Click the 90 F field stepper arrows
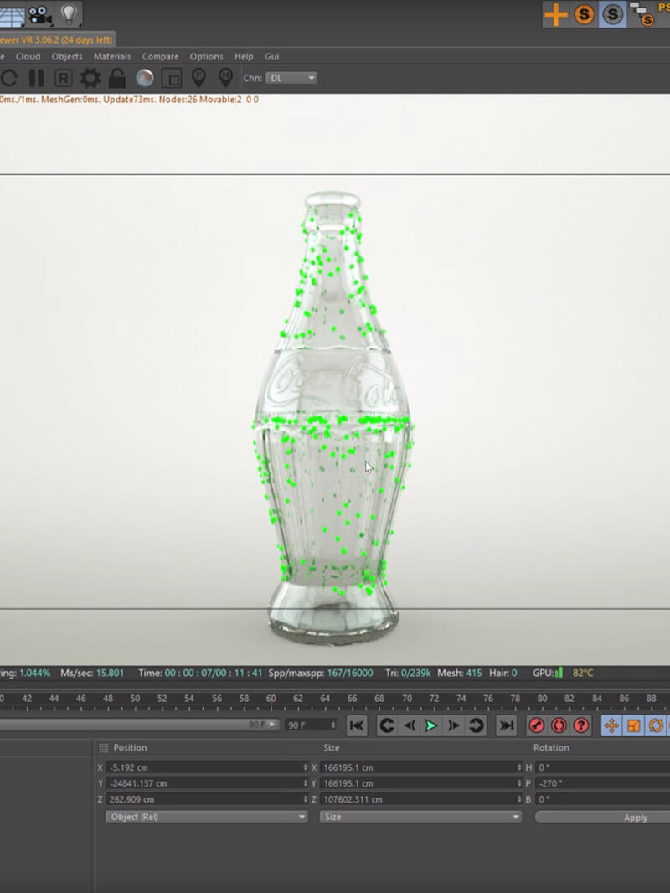The height and width of the screenshot is (893, 670). point(333,725)
